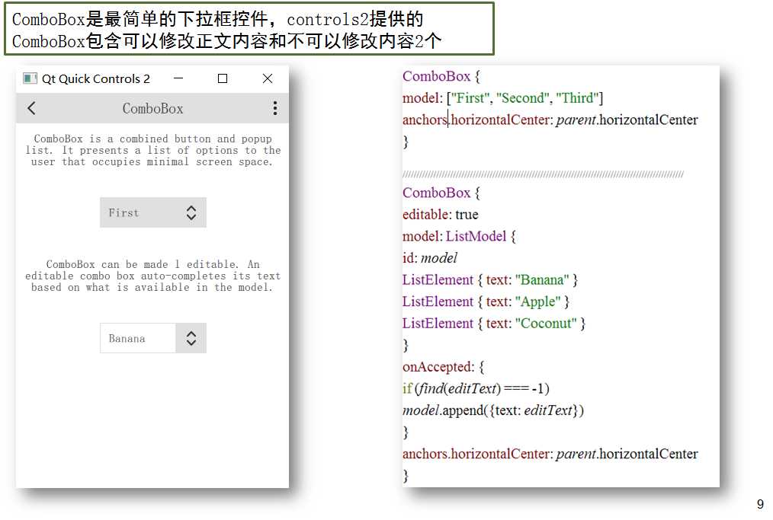Open the 'First' combo box
The height and width of the screenshot is (520, 773).
pyautogui.click(x=152, y=212)
